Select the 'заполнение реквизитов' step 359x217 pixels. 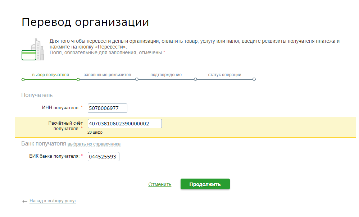tap(108, 75)
